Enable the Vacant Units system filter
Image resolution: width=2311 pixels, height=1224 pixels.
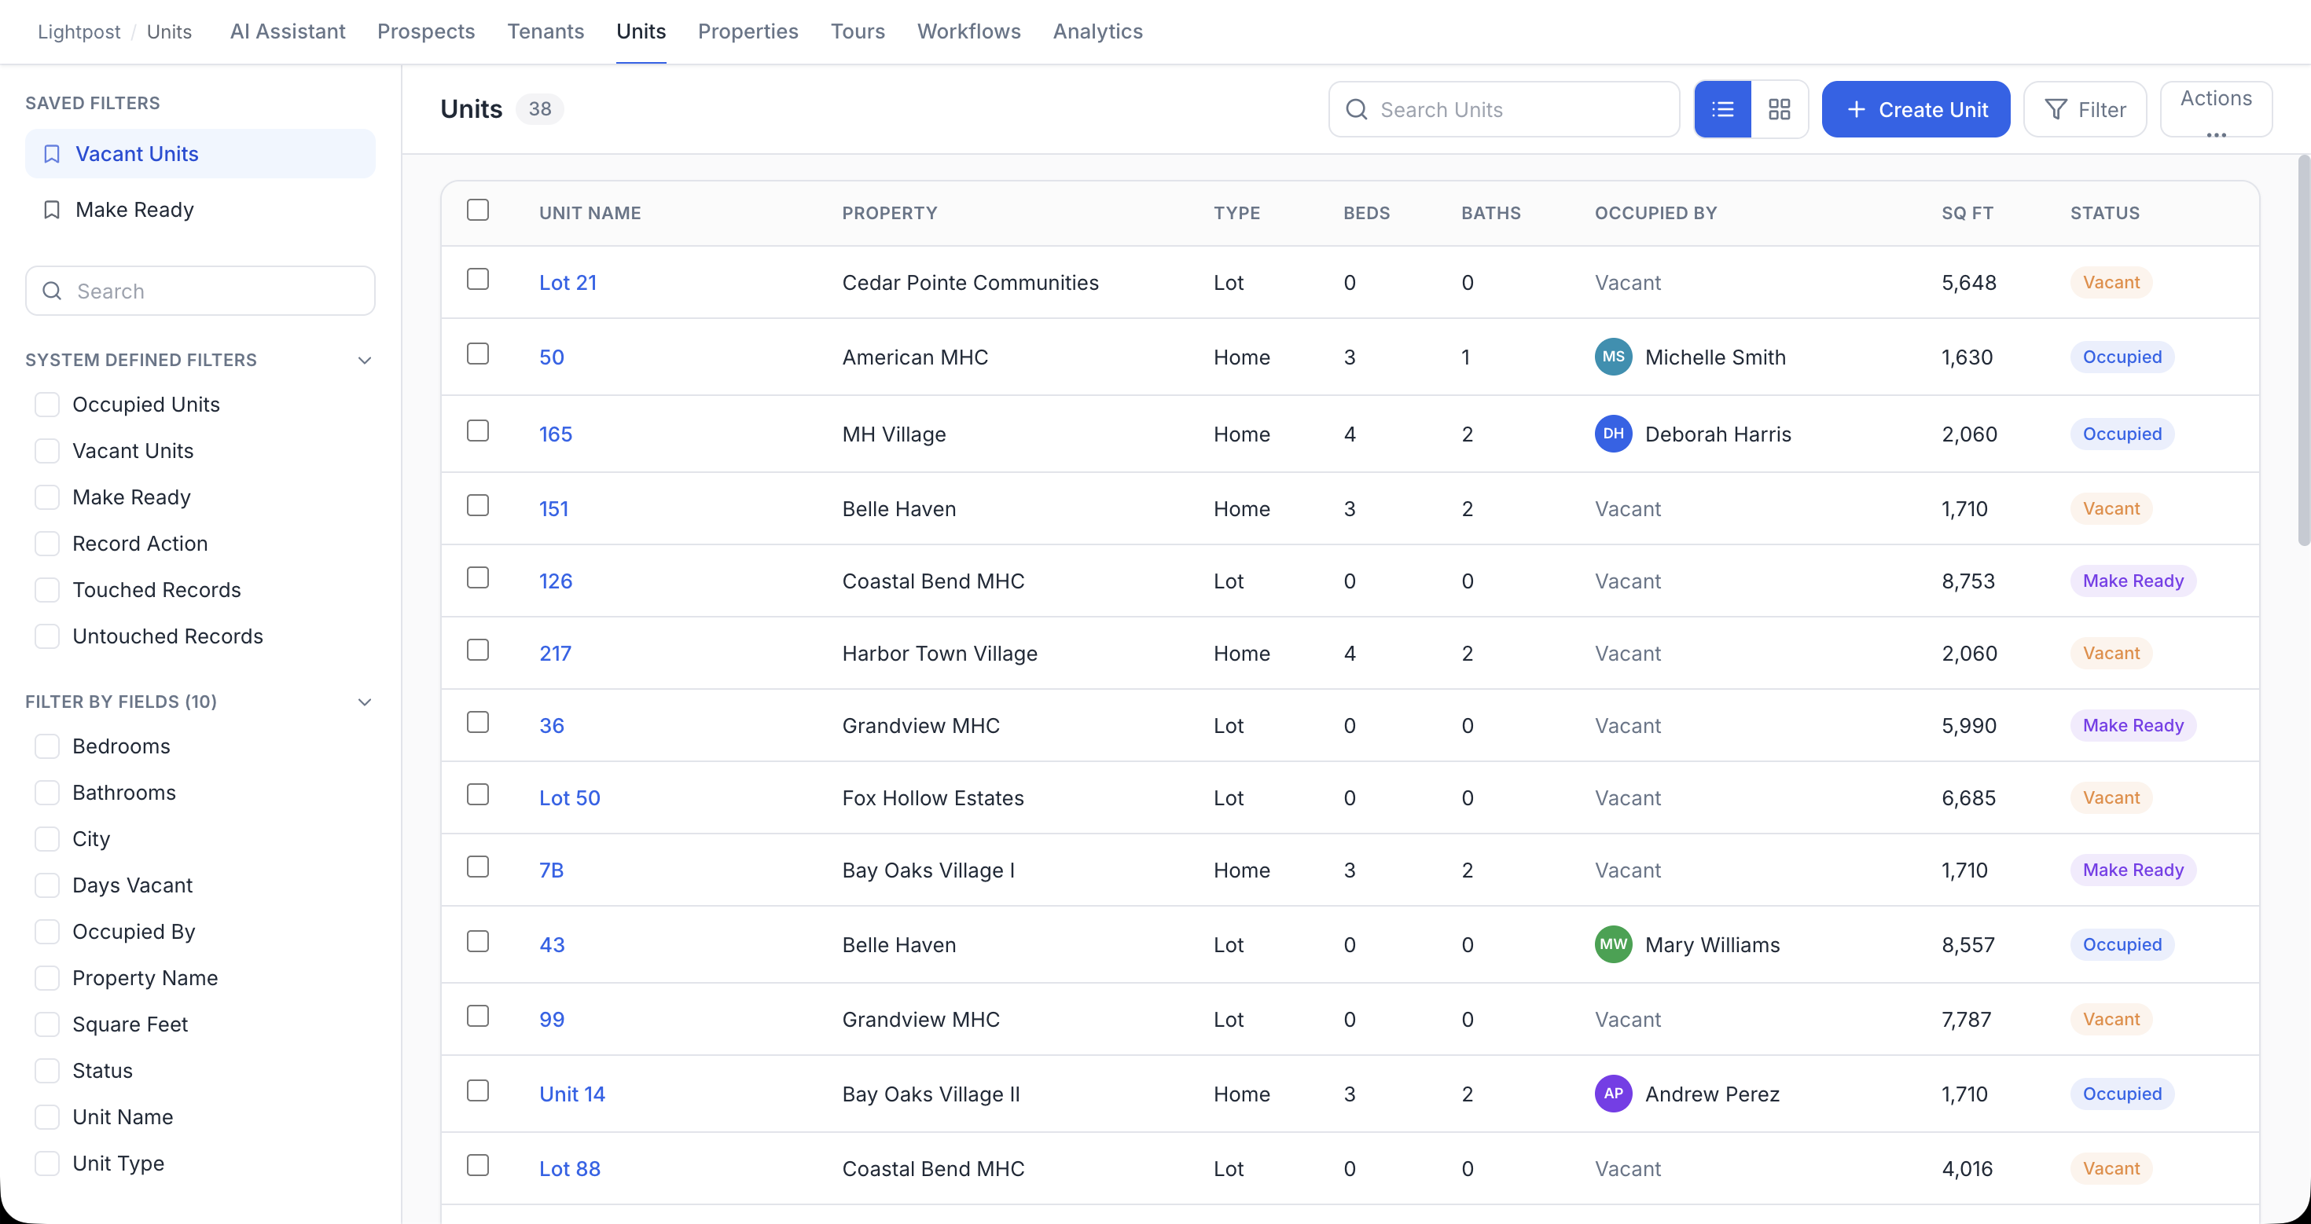coord(46,451)
